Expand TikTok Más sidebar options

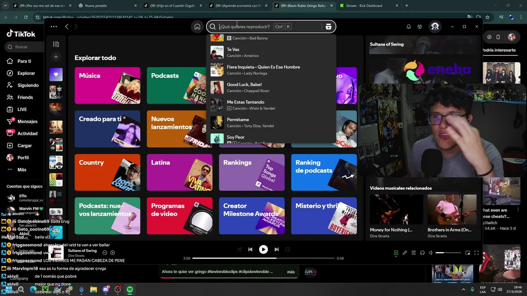point(21,169)
